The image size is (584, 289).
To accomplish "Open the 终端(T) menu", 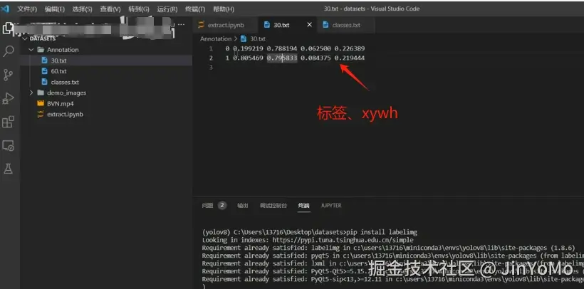I will point(195,9).
